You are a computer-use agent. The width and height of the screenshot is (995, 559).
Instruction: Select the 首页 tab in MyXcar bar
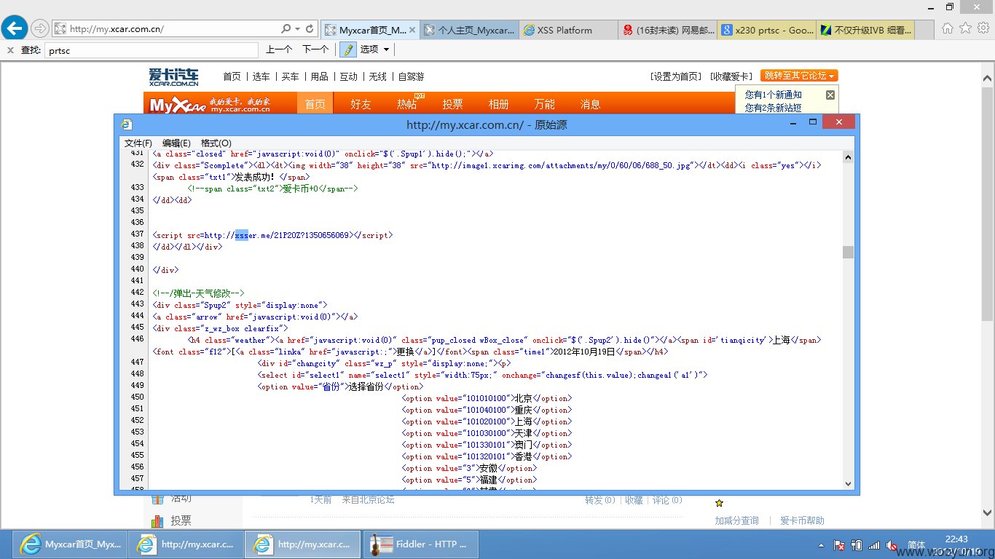coord(315,104)
